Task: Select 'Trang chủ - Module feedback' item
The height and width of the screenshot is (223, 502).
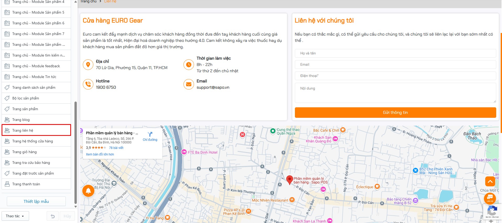Action: click(36, 66)
